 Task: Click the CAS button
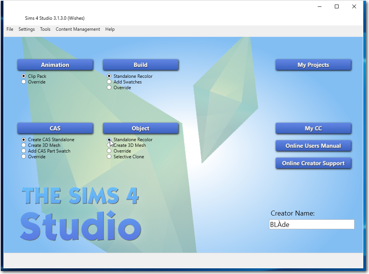click(55, 128)
